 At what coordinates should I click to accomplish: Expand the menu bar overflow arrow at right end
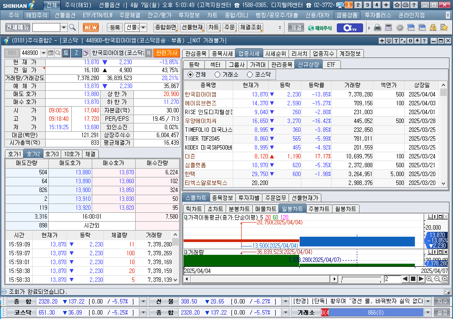pyautogui.click(x=448, y=15)
